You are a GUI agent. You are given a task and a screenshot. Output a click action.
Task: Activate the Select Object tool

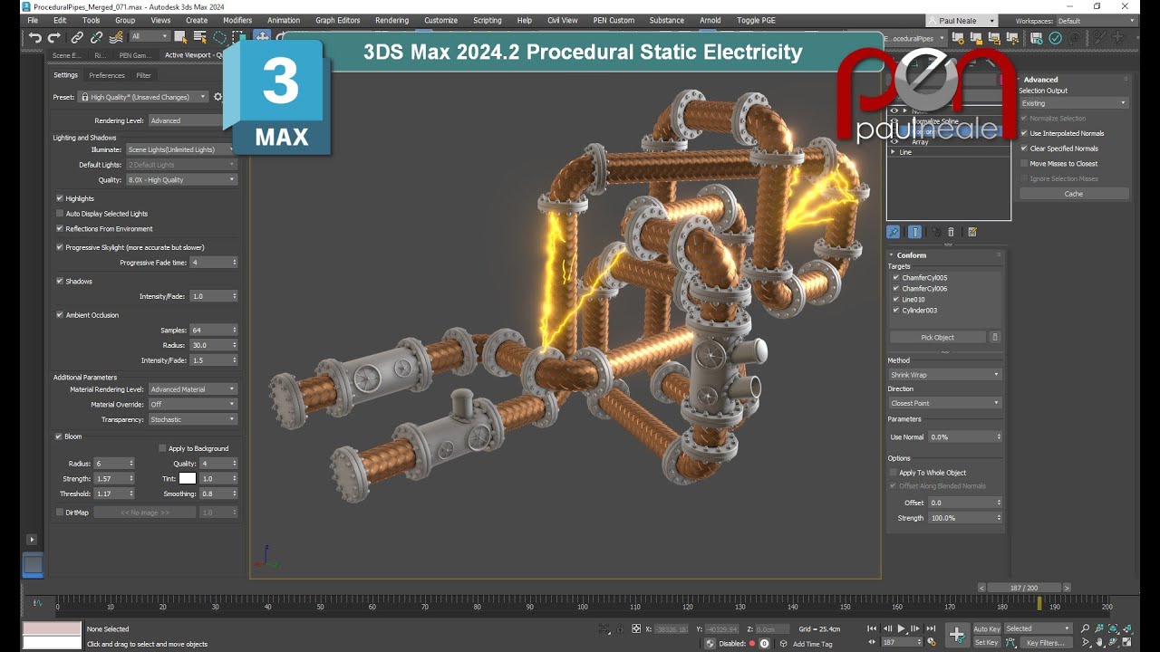pos(180,37)
